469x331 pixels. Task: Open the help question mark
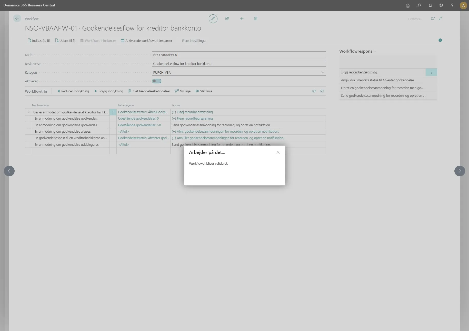(x=452, y=5)
